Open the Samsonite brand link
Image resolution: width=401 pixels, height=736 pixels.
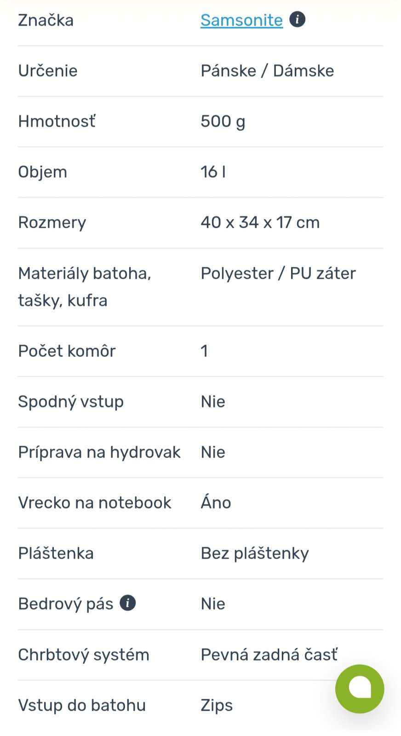241,20
